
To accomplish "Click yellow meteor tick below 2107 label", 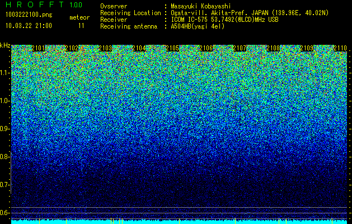I will pyautogui.click(x=235, y=221).
